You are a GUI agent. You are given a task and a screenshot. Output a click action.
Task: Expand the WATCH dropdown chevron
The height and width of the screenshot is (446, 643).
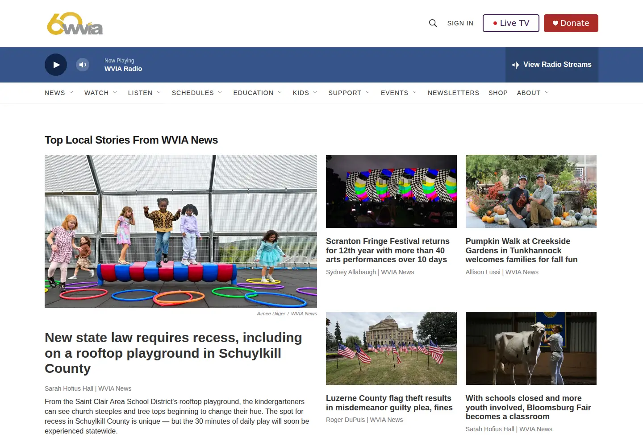click(115, 92)
